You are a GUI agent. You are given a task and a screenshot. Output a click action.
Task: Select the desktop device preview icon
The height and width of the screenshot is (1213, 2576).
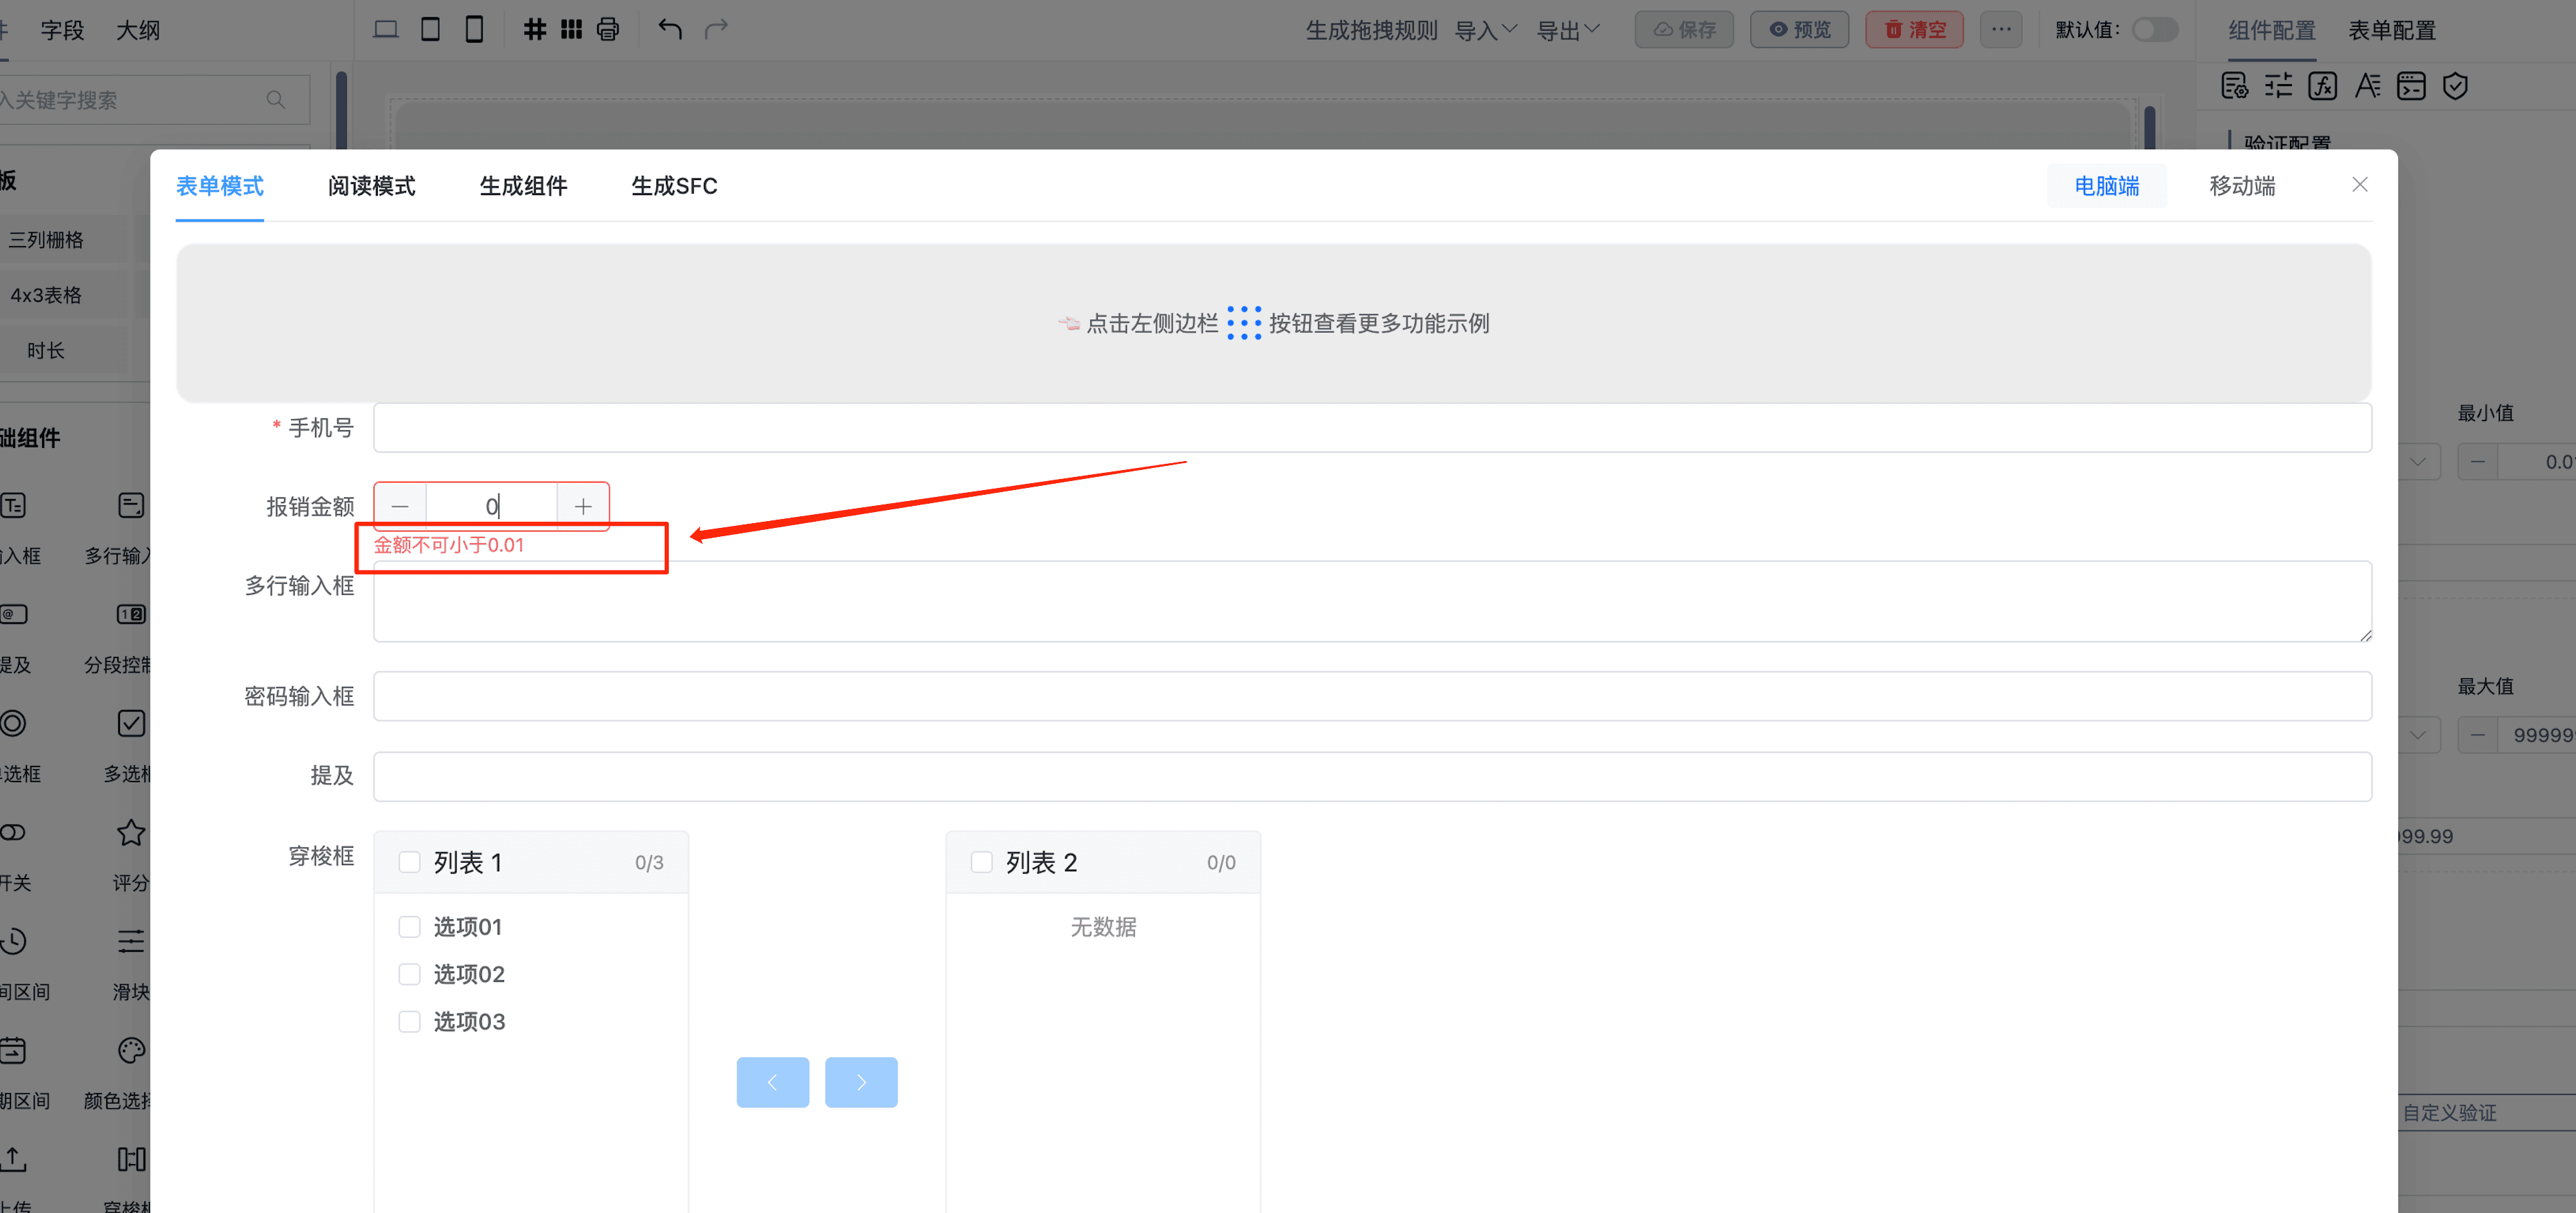385,29
